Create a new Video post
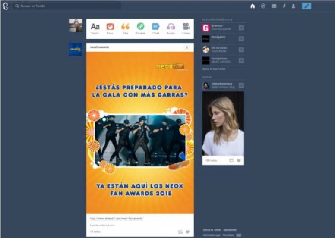335x238 pixels. [x=186, y=28]
